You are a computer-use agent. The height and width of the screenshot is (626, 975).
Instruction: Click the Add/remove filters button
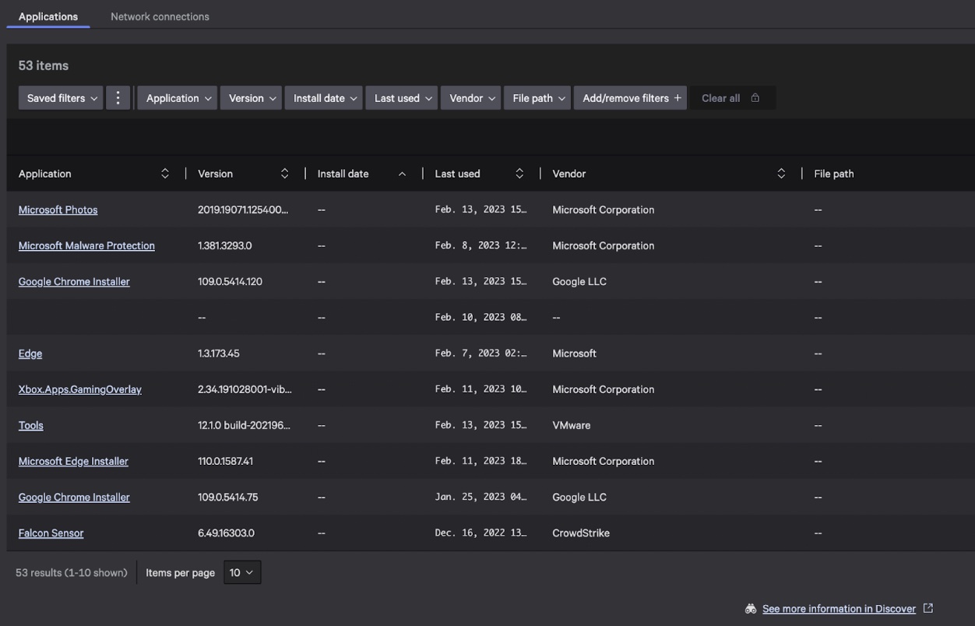631,98
